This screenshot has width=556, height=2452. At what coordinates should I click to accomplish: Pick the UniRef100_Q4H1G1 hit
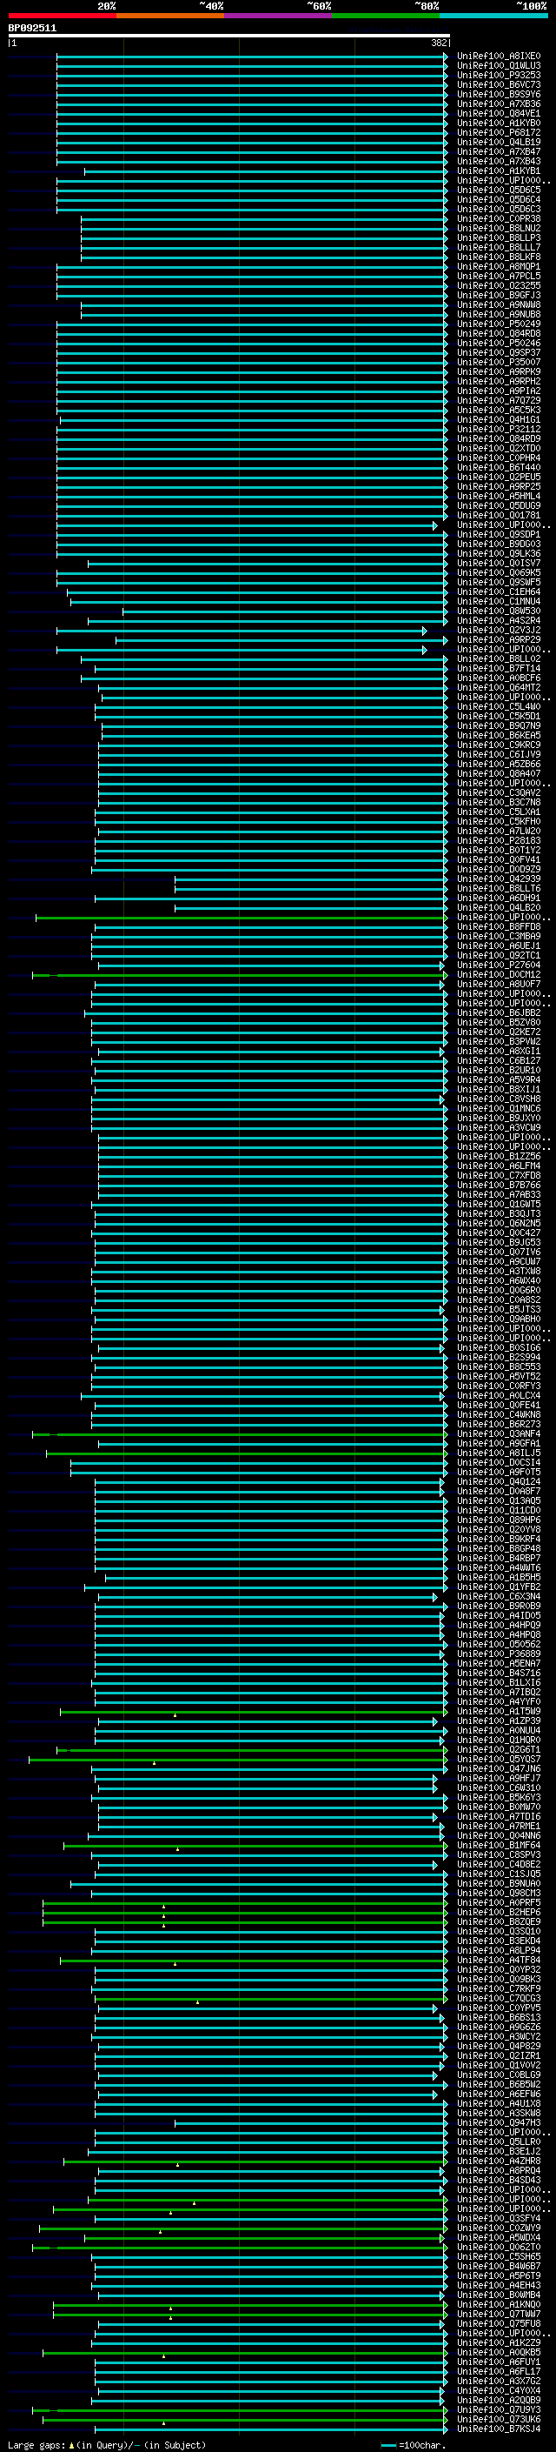coord(499,420)
